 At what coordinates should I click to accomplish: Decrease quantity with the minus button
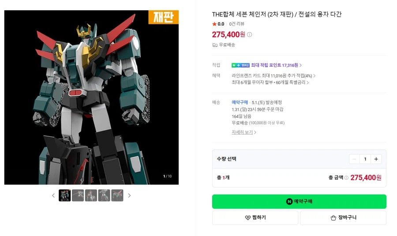click(354, 159)
